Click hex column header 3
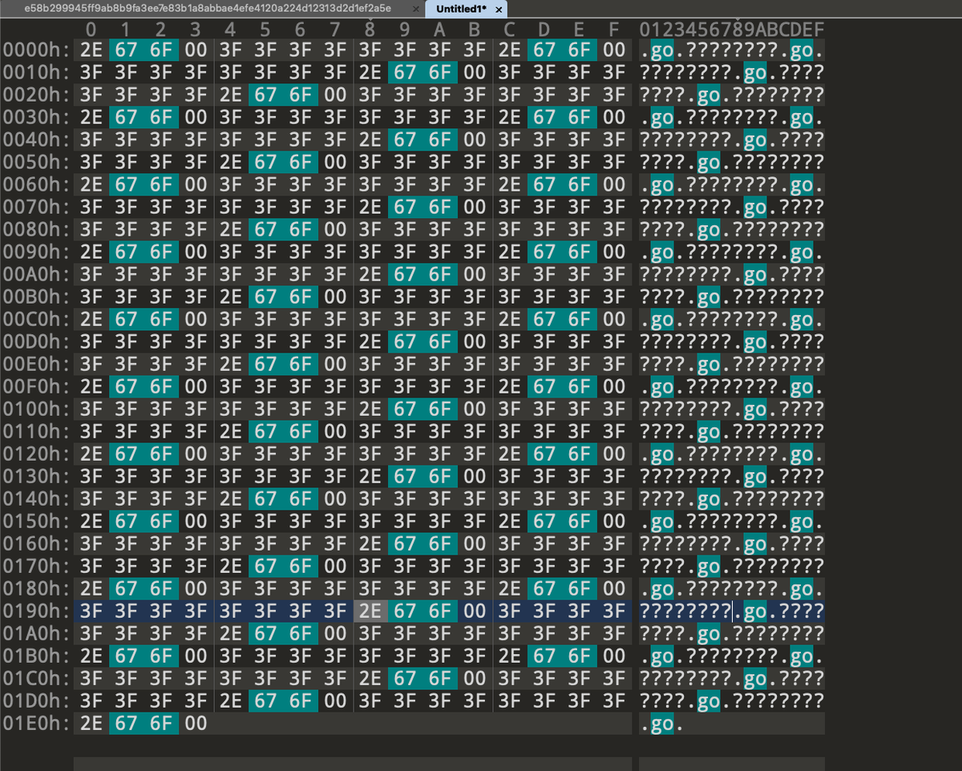 tap(196, 30)
